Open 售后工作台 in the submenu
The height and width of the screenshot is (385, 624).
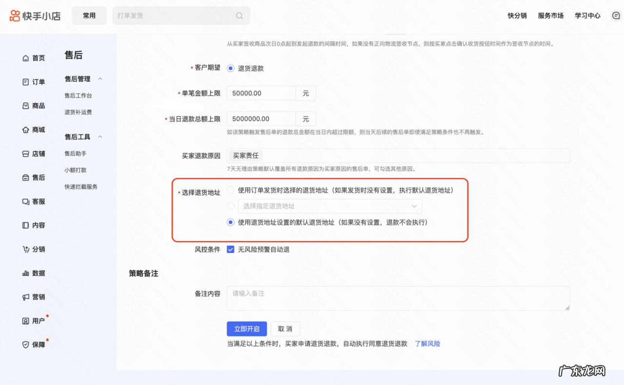tap(78, 96)
